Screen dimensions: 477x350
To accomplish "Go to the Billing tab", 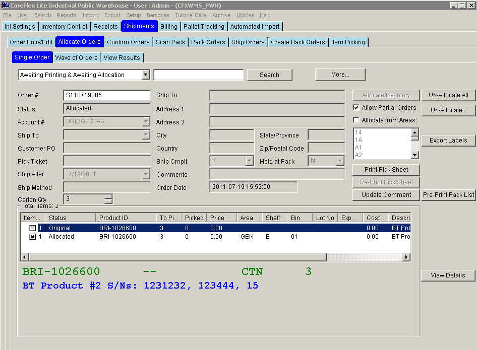I will point(169,26).
